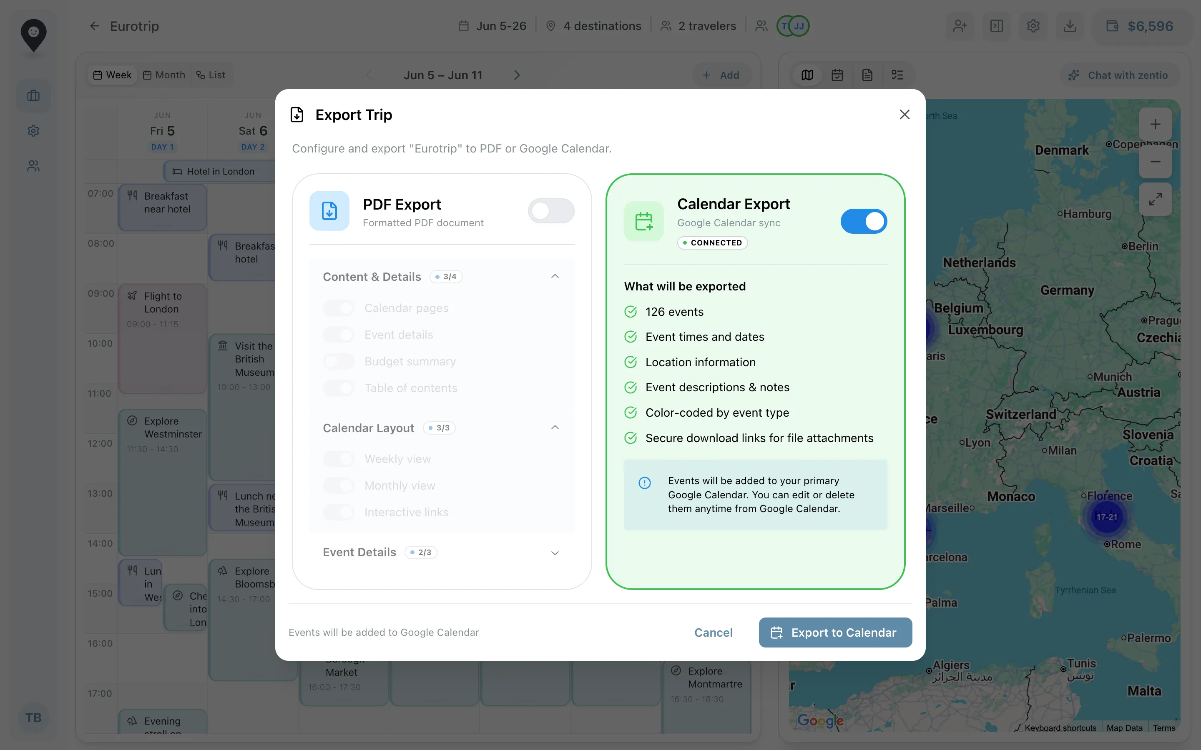Image resolution: width=1201 pixels, height=750 pixels.
Task: Click the back arrow next to Eurotrip
Action: click(94, 26)
